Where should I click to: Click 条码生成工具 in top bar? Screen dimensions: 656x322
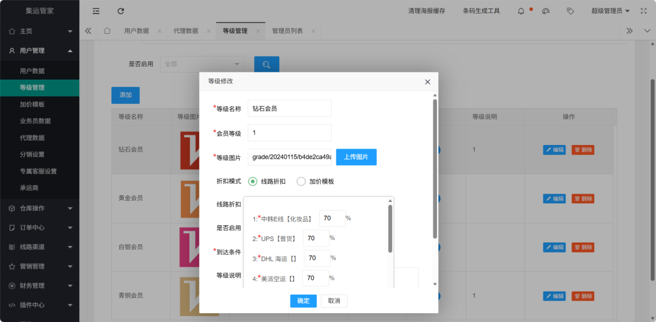pos(482,11)
